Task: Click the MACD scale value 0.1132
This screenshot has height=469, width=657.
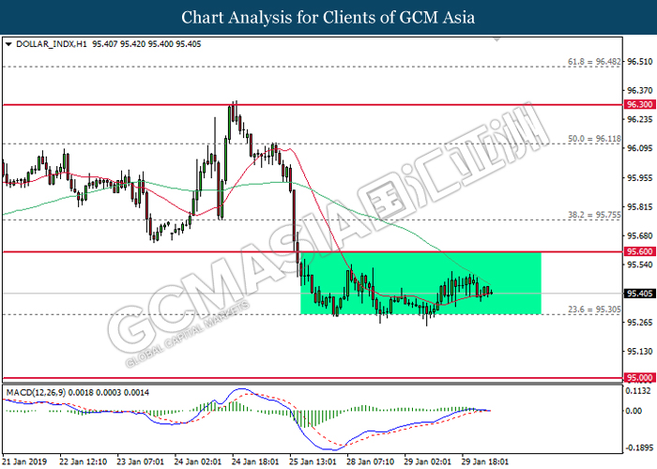Action: click(x=638, y=391)
